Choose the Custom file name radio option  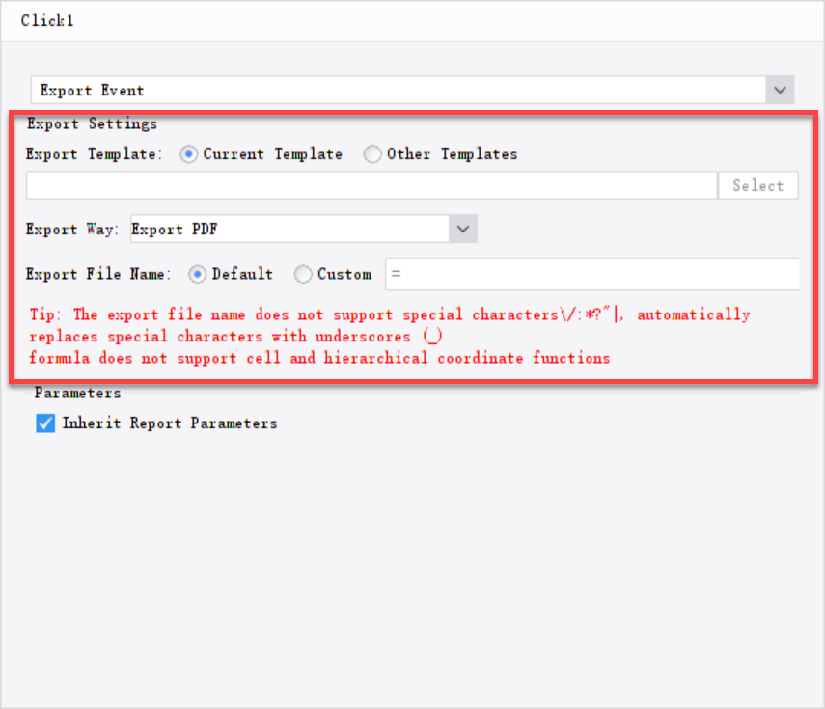click(303, 274)
